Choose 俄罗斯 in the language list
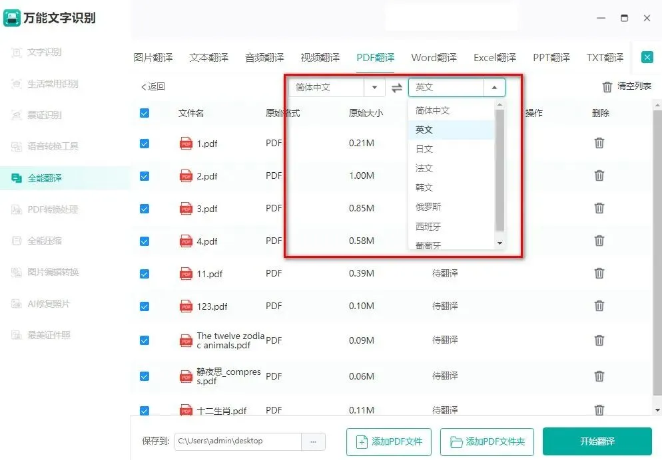The width and height of the screenshot is (662, 460). click(451, 207)
